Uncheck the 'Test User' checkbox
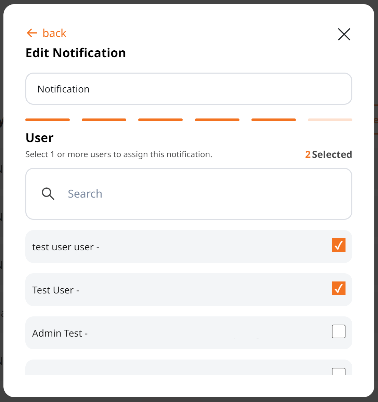 coord(339,288)
